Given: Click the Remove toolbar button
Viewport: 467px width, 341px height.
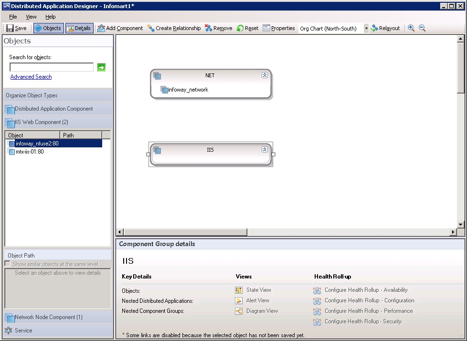Looking at the screenshot, I should pyautogui.click(x=219, y=28).
